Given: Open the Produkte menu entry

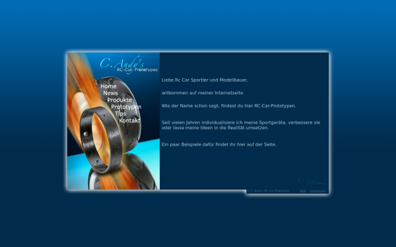Looking at the screenshot, I should [119, 100].
